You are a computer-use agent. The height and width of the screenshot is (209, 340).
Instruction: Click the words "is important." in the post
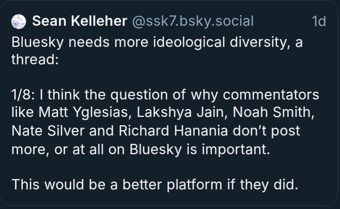228,149
